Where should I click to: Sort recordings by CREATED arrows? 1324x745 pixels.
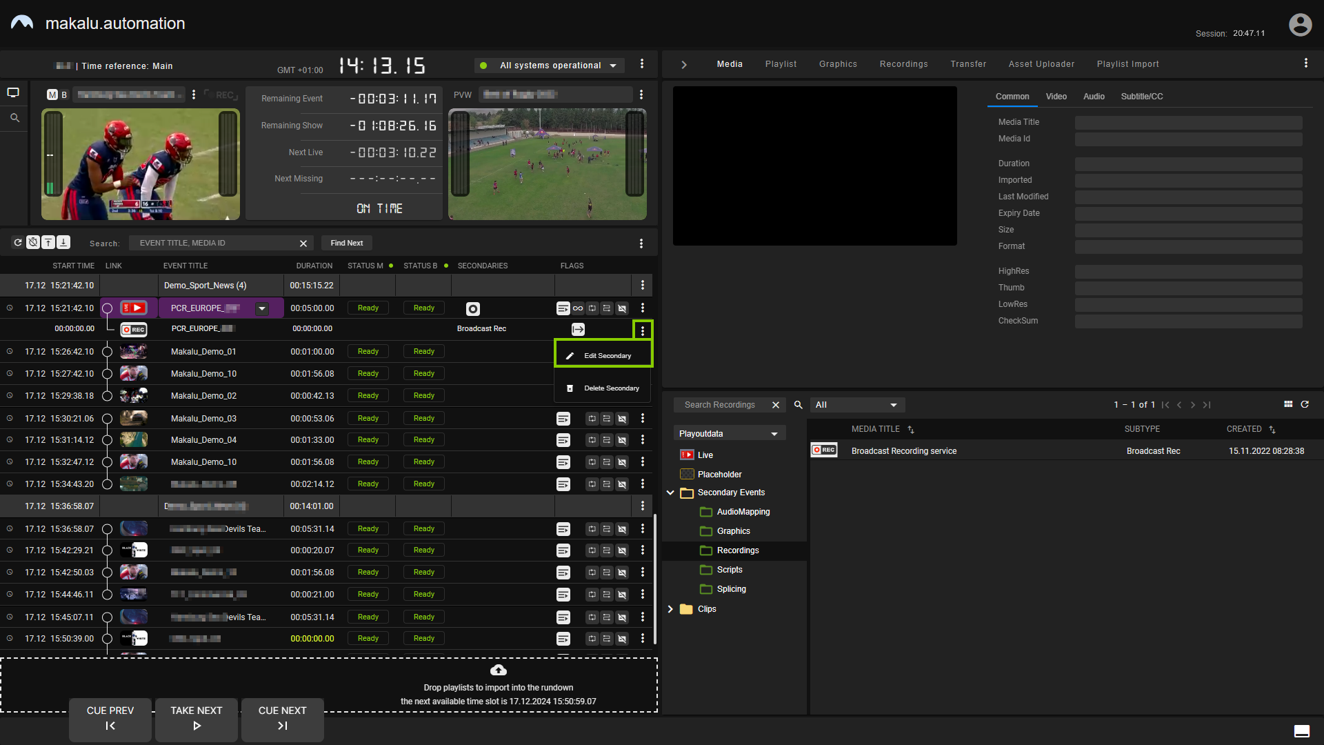[1272, 430]
